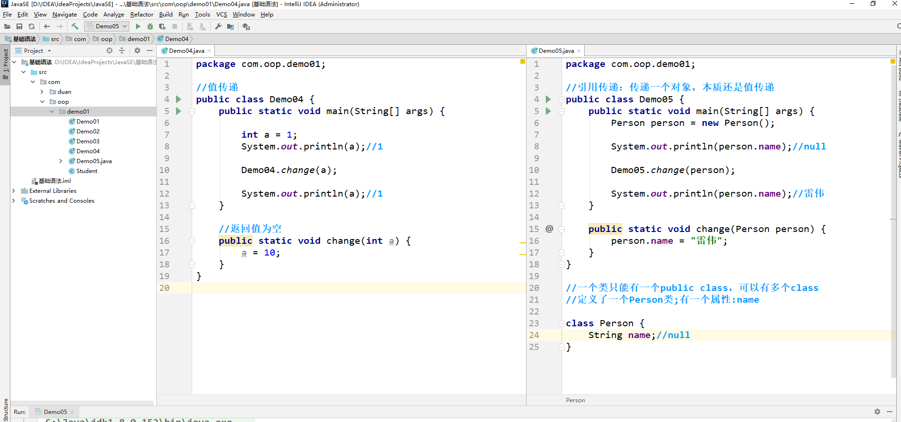Switch to the Demo04.java editor tab
Viewport: 901px width, 422px height.
[186, 50]
